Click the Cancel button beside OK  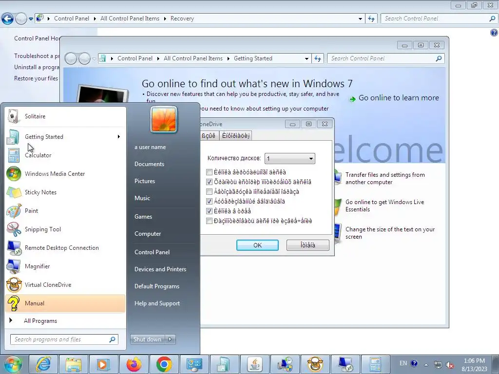(308, 245)
